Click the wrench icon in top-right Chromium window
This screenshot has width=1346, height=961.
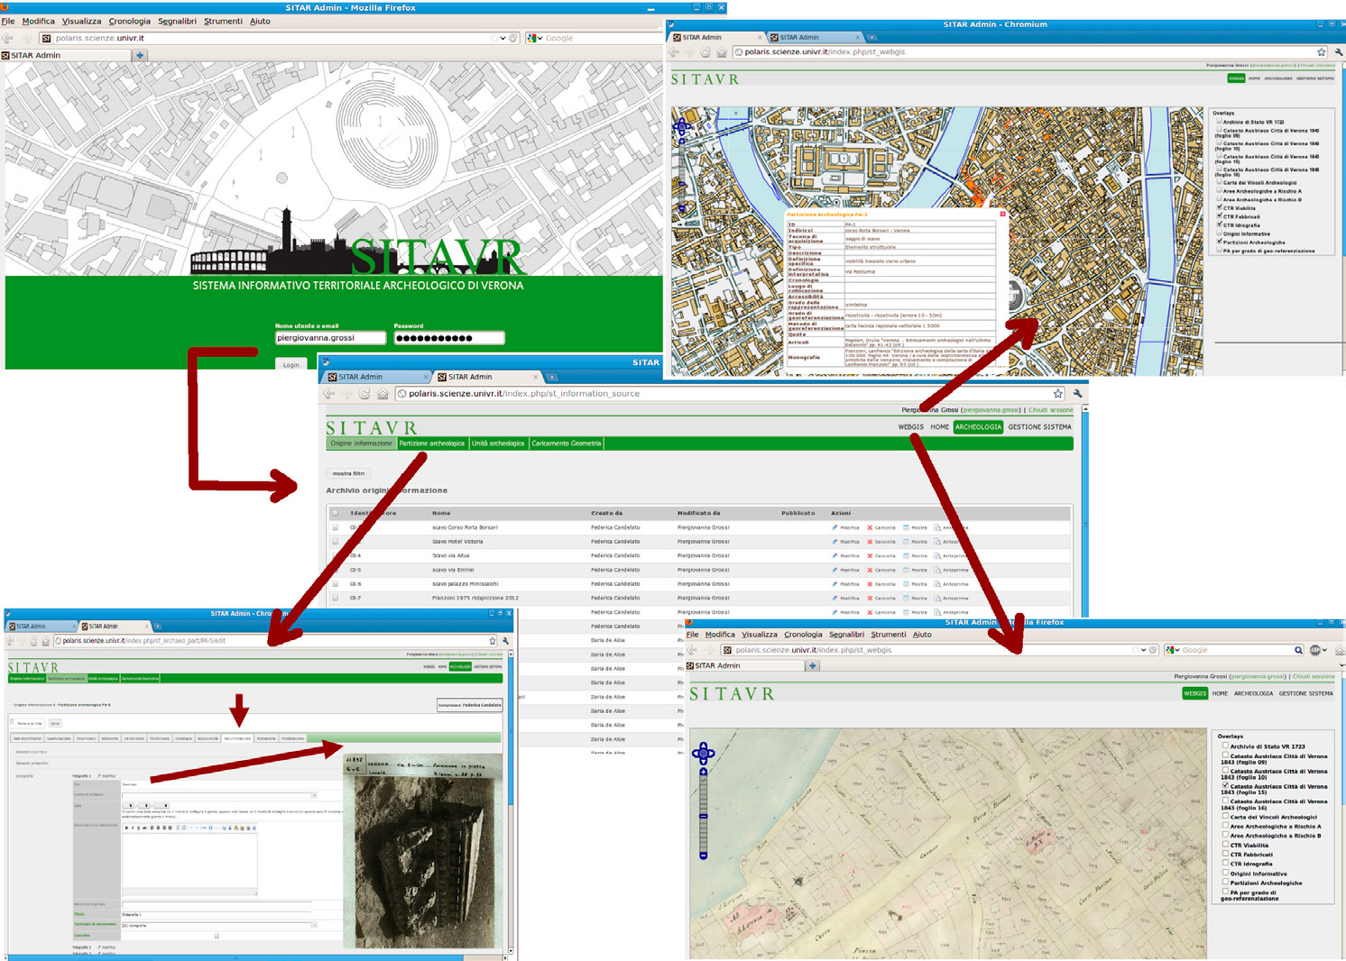(1339, 52)
